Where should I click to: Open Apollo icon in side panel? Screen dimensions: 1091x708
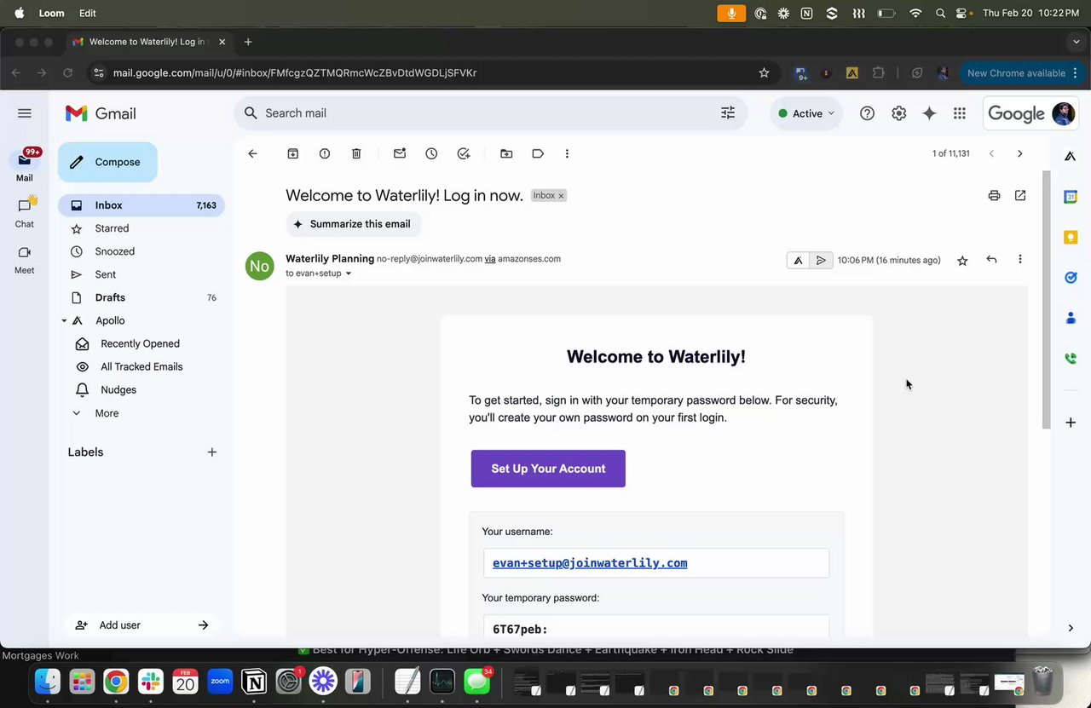click(x=1071, y=157)
